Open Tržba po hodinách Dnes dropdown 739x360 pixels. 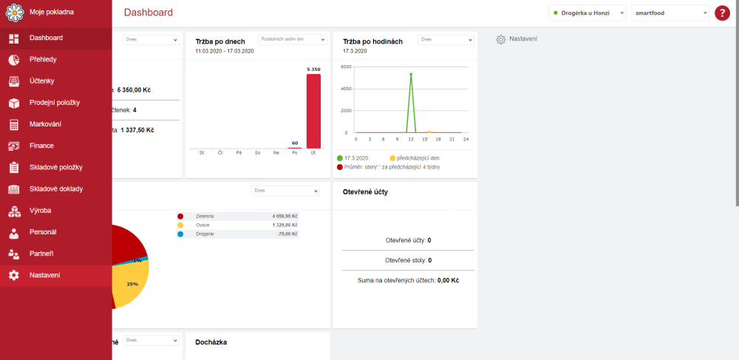[446, 40]
